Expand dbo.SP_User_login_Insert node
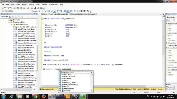The width and height of the screenshot is (177, 99). tap(14, 29)
